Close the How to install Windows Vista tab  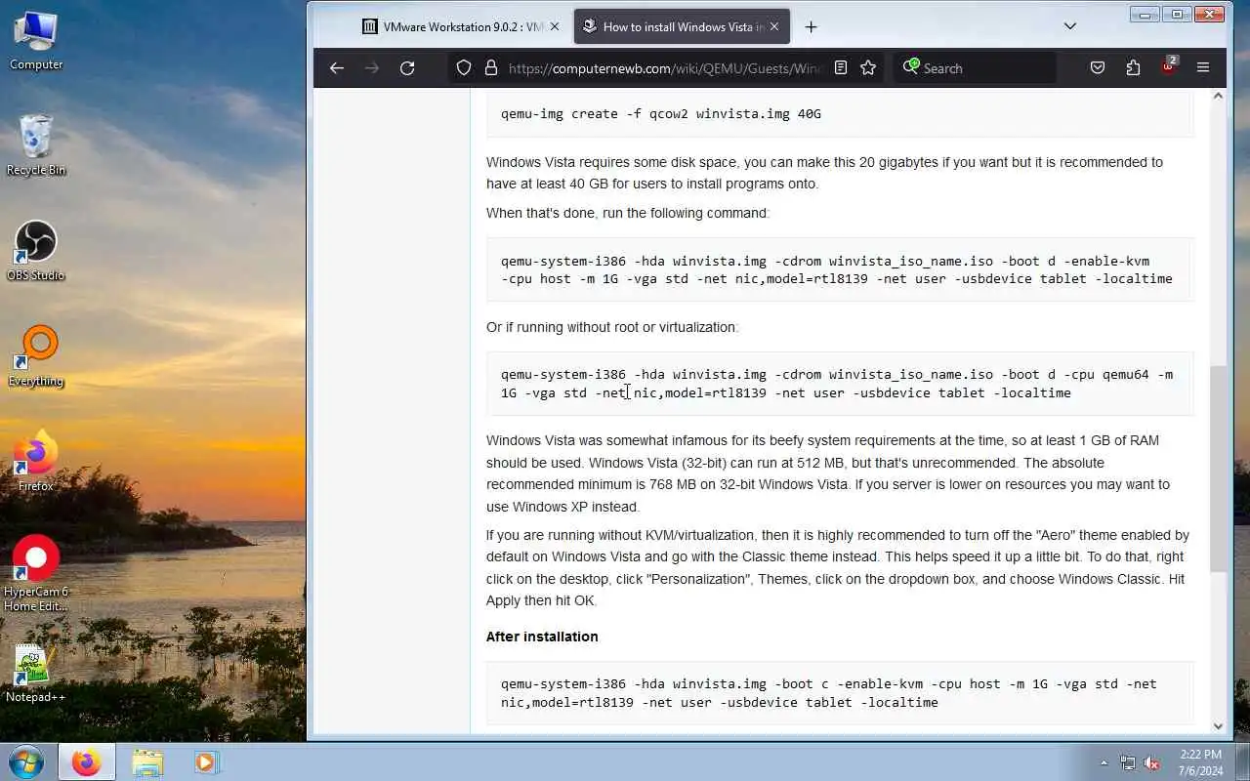(x=774, y=26)
